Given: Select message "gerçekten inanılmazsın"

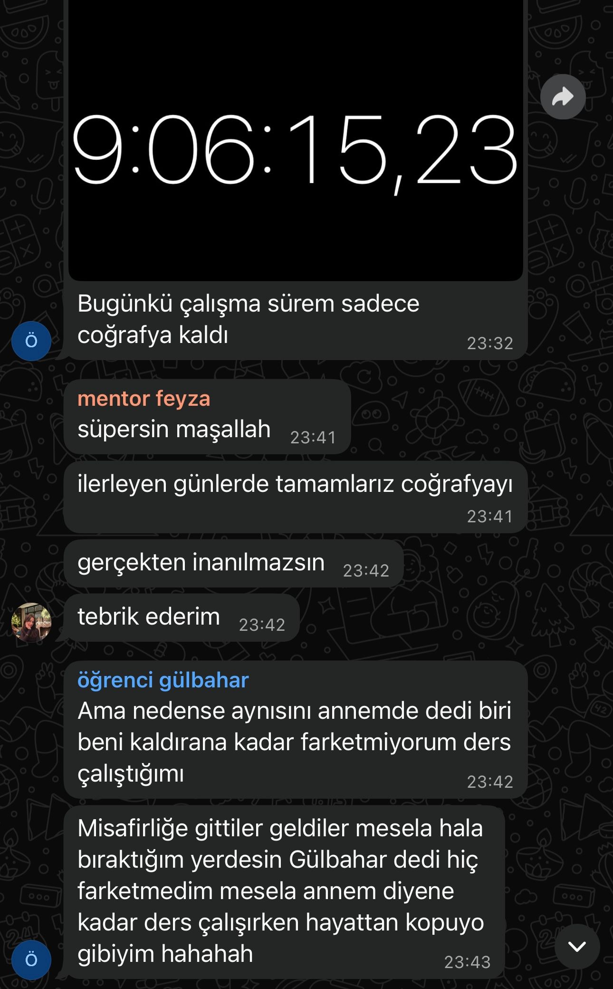Looking at the screenshot, I should click(233, 563).
